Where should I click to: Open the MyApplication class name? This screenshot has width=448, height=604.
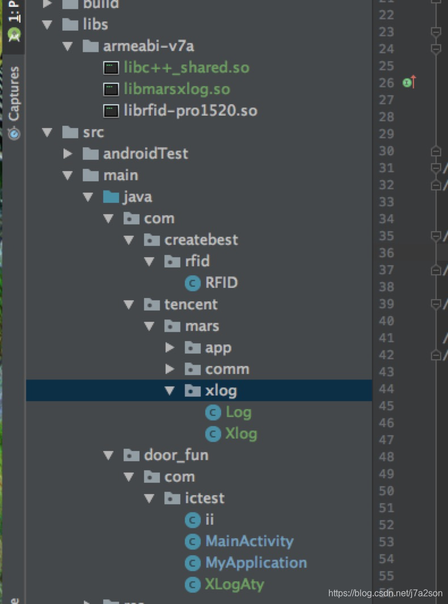(256, 563)
